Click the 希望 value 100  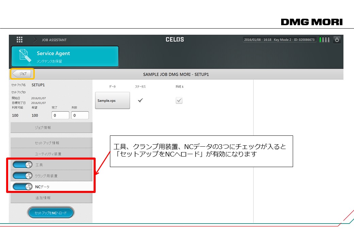click(x=35, y=115)
